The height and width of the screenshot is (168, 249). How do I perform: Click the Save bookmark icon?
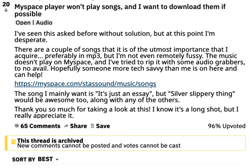tap(92, 126)
